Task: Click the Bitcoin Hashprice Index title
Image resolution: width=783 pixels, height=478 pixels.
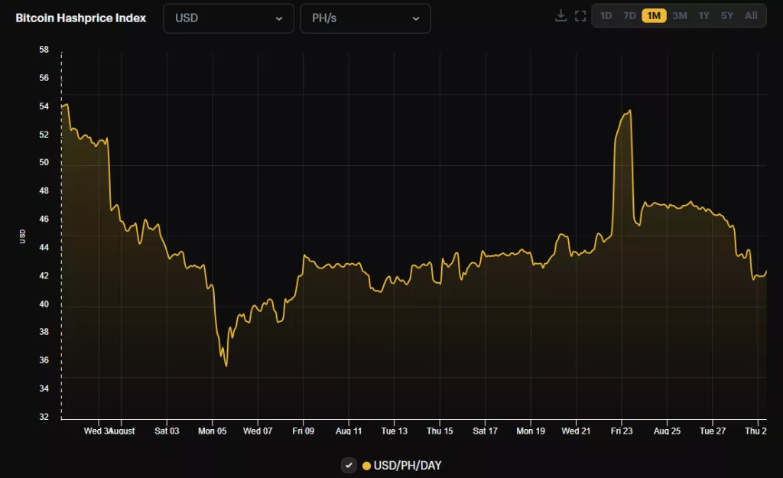Action: tap(81, 18)
